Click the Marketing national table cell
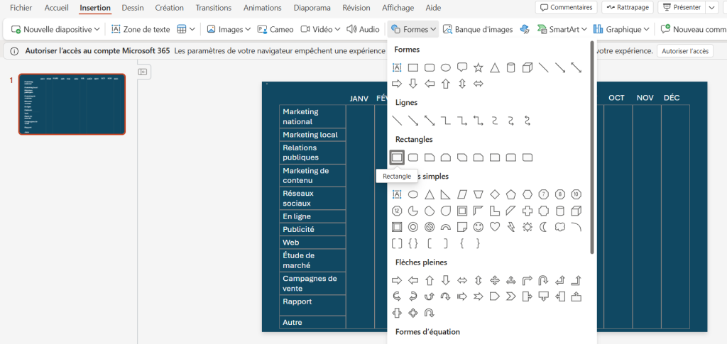Screen dimensions: 727x344 click(x=312, y=116)
